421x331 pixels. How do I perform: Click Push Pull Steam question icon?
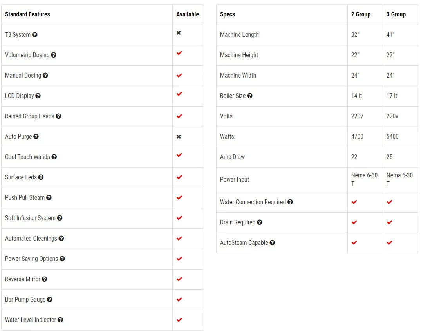(x=49, y=197)
